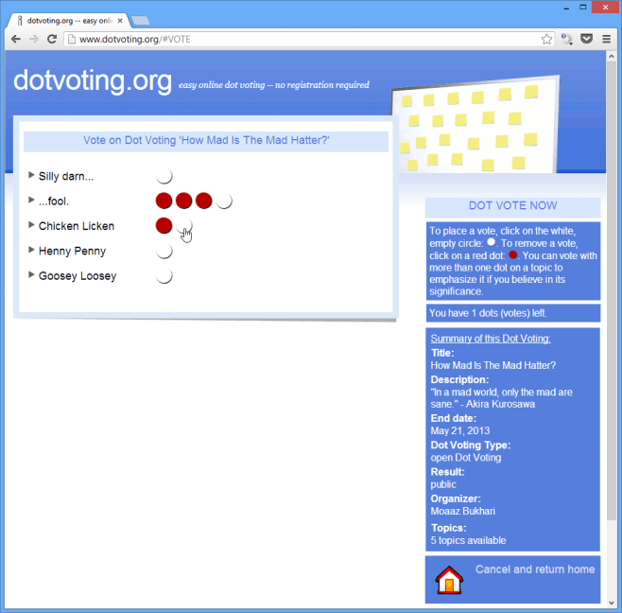Click the ...fool. topic label
The height and width of the screenshot is (613, 622).
click(54, 201)
